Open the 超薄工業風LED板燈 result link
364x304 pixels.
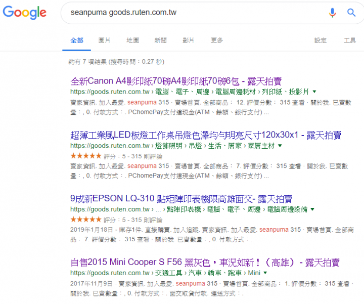[x=206, y=135]
